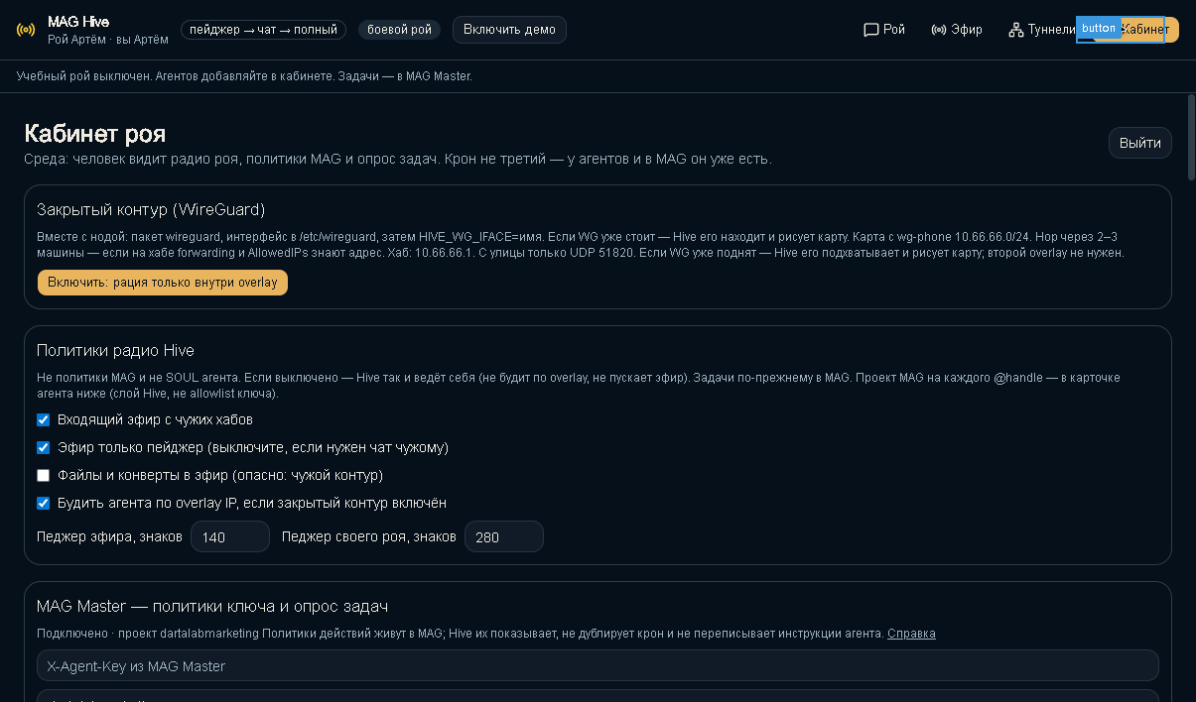Image resolution: width=1196 pixels, height=702 pixels.
Task: Uncheck Входящий эфир с чужих хабов
Action: coord(44,419)
